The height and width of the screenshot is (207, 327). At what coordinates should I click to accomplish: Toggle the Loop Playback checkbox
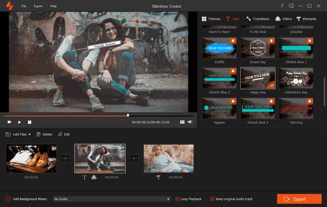(177, 199)
